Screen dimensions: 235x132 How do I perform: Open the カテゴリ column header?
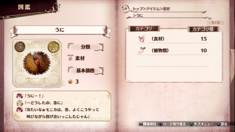click(144, 29)
